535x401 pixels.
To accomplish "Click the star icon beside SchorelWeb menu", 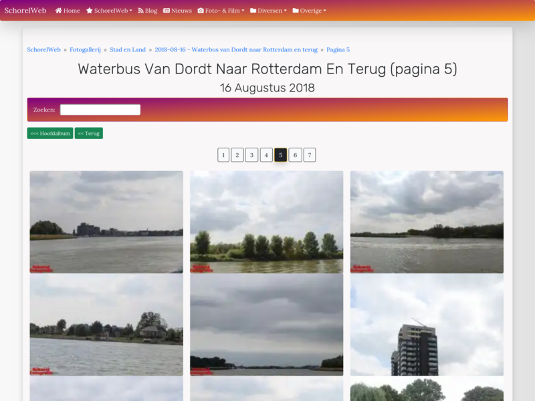I will pyautogui.click(x=90, y=11).
